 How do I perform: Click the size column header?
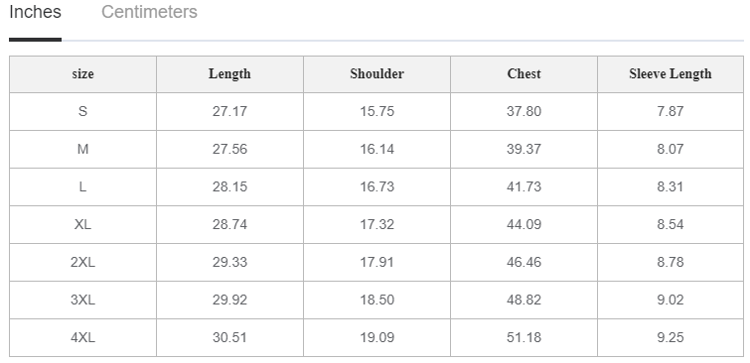tap(82, 74)
